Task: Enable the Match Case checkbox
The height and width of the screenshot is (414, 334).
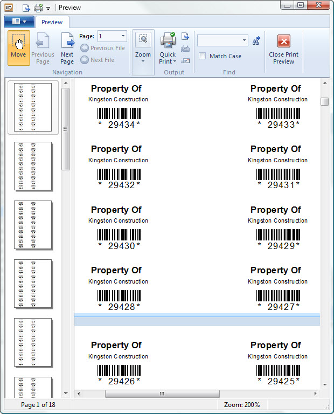Action: pos(203,56)
